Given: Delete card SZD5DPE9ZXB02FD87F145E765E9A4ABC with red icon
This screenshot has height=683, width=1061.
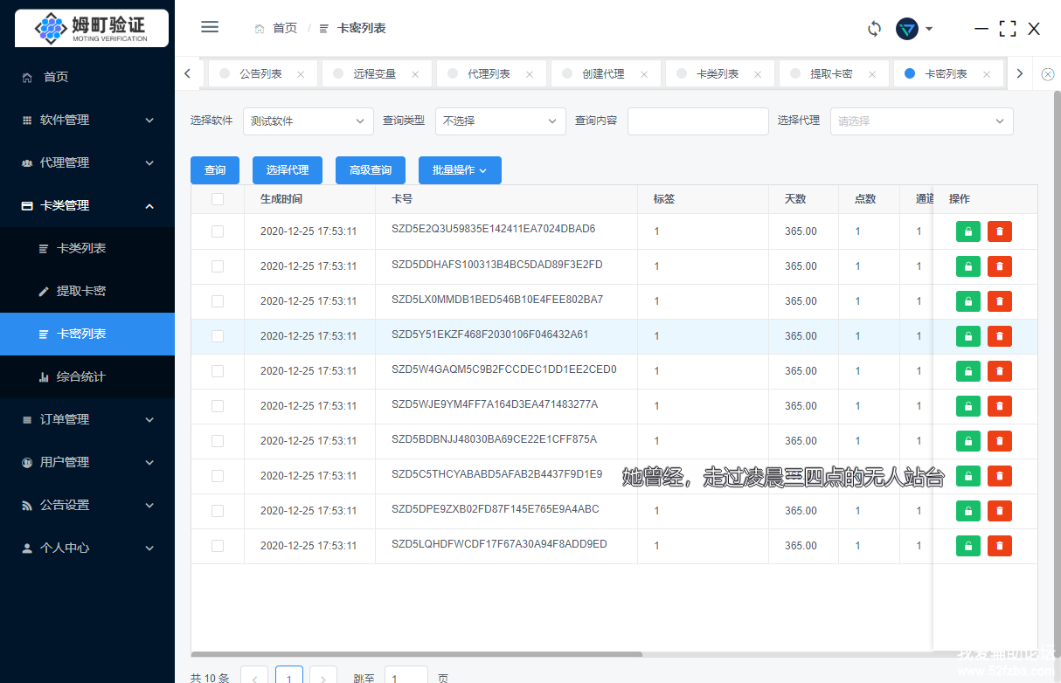Looking at the screenshot, I should coord(1000,511).
